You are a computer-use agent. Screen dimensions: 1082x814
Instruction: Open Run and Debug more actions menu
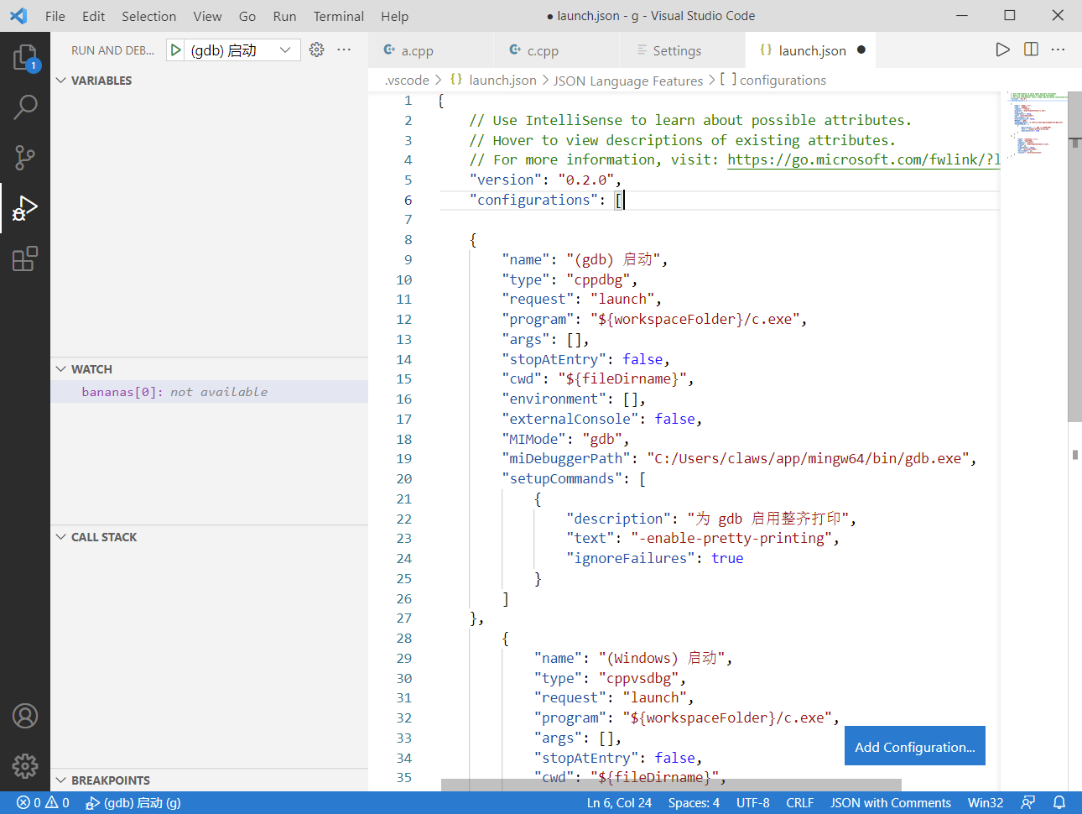click(344, 50)
